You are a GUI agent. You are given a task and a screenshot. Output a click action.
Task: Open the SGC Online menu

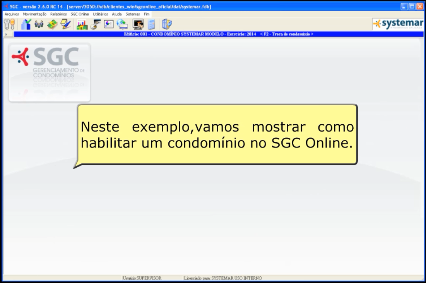coord(80,14)
